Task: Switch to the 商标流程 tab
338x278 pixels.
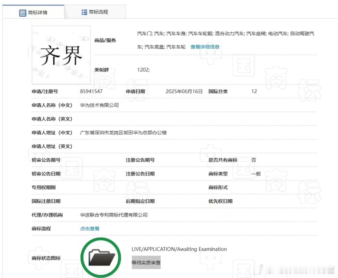Action: [x=95, y=12]
